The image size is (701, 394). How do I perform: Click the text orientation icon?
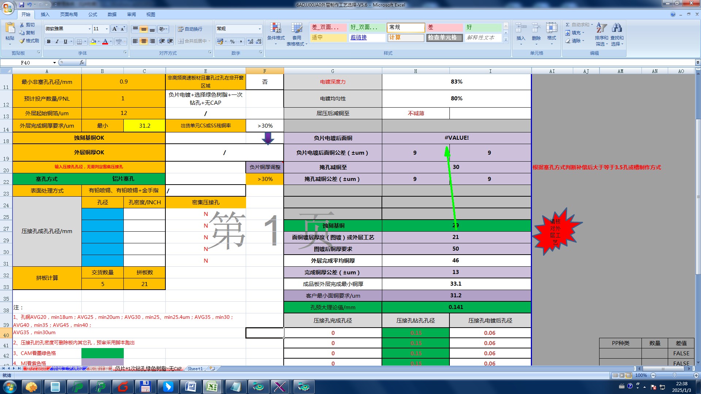[x=162, y=29]
